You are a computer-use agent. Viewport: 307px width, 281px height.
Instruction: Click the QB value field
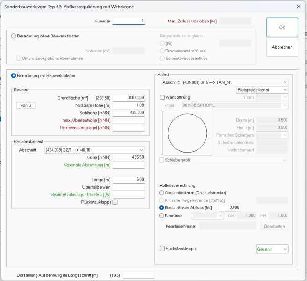pyautogui.click(x=246, y=216)
